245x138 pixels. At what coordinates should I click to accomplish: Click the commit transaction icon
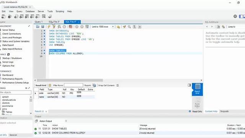77,26
